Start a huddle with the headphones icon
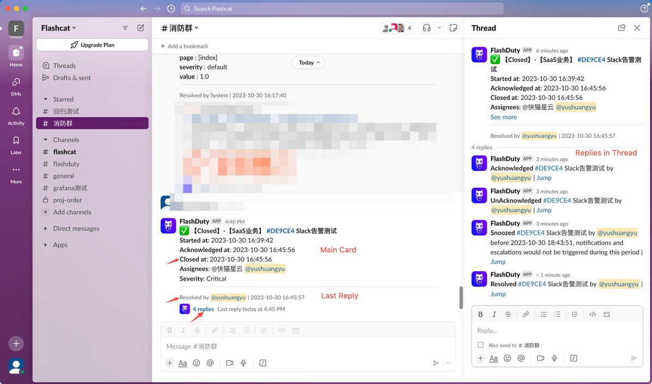The image size is (652, 384). point(427,28)
